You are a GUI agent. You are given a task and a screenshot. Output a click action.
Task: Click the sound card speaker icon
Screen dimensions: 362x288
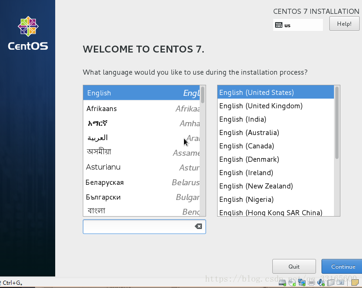click(x=321, y=282)
